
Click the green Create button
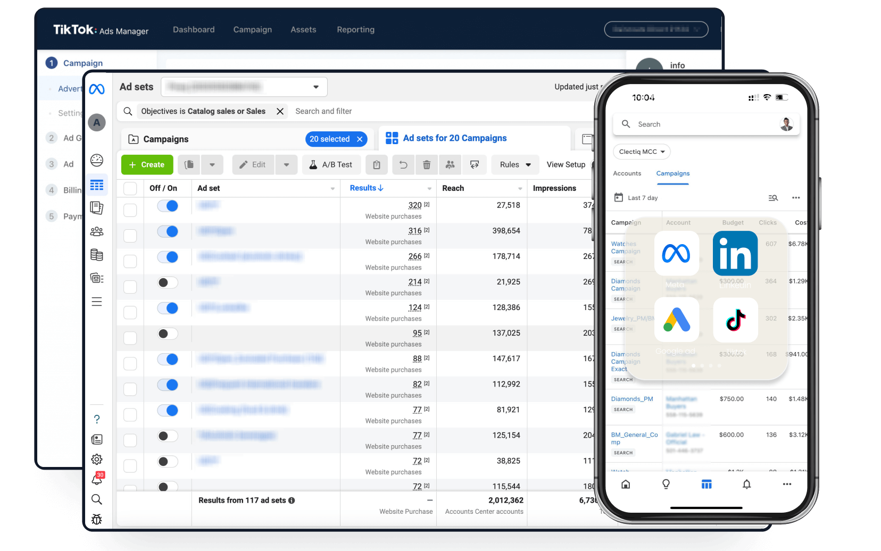tap(147, 165)
